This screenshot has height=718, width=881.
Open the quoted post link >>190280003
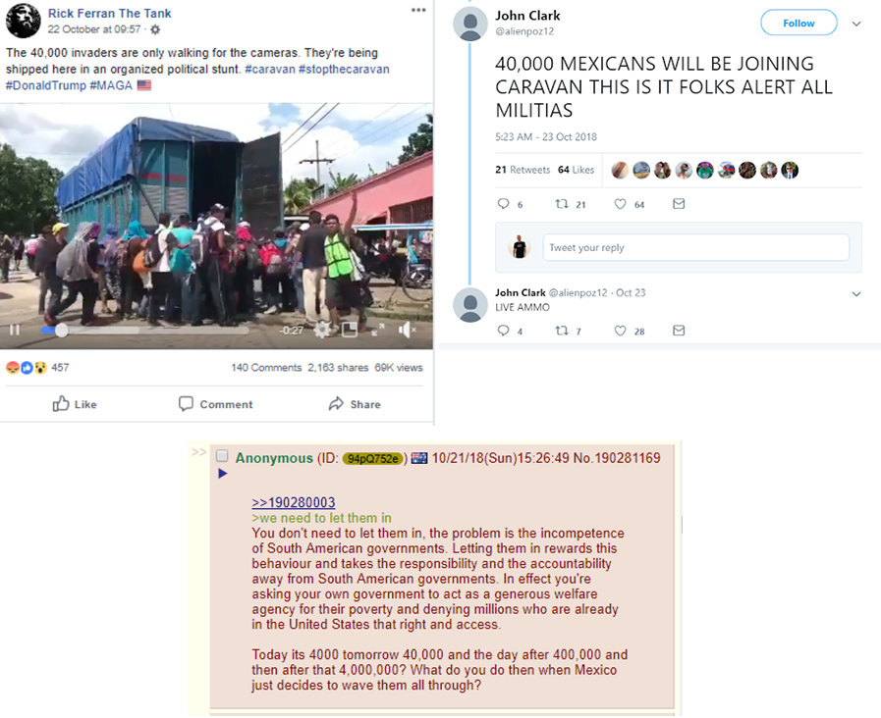(x=294, y=502)
